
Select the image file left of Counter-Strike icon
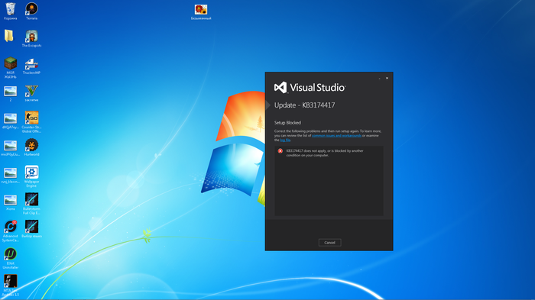[x=10, y=121]
